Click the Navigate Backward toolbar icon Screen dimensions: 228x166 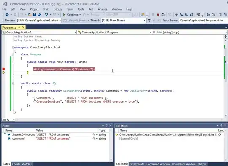(x=7, y=15)
